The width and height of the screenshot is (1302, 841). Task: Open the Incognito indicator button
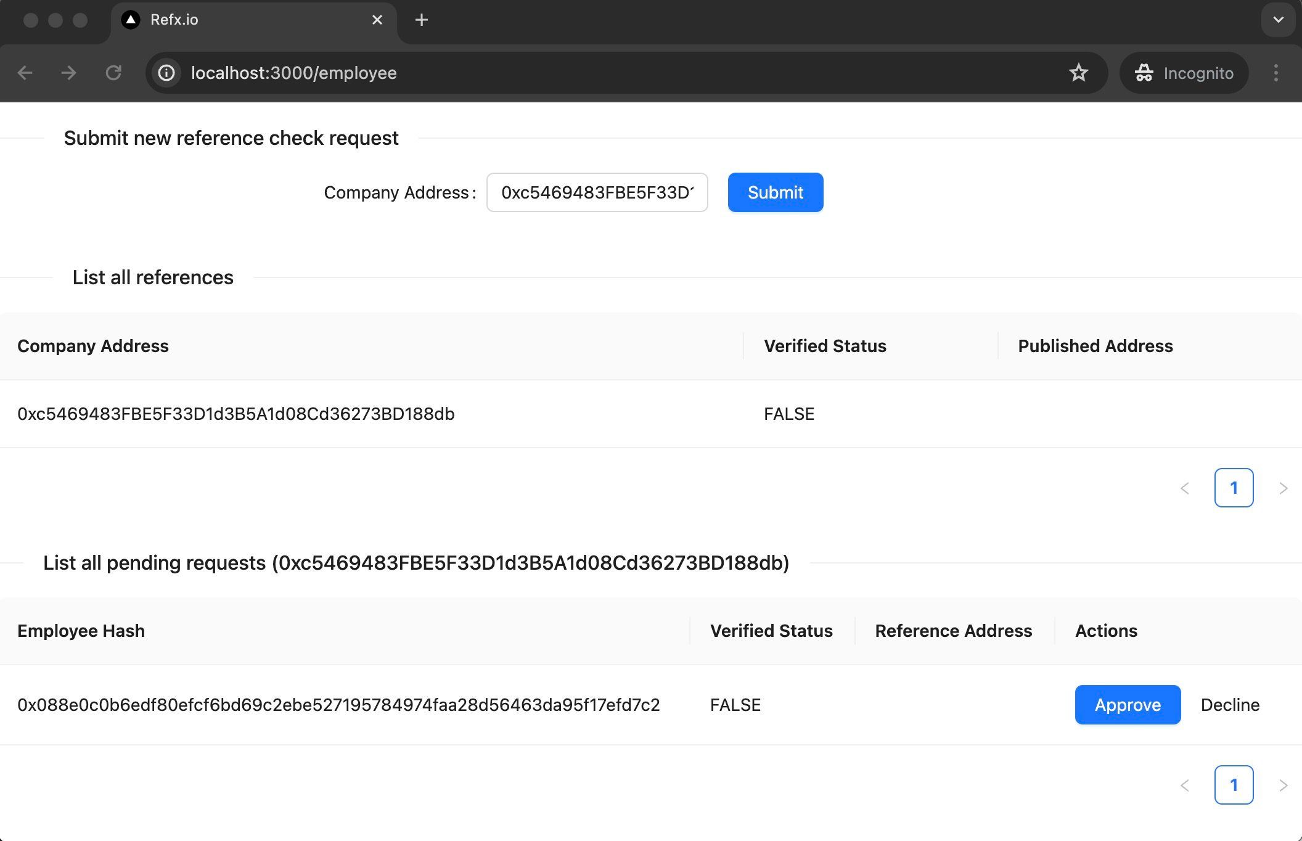[1184, 73]
